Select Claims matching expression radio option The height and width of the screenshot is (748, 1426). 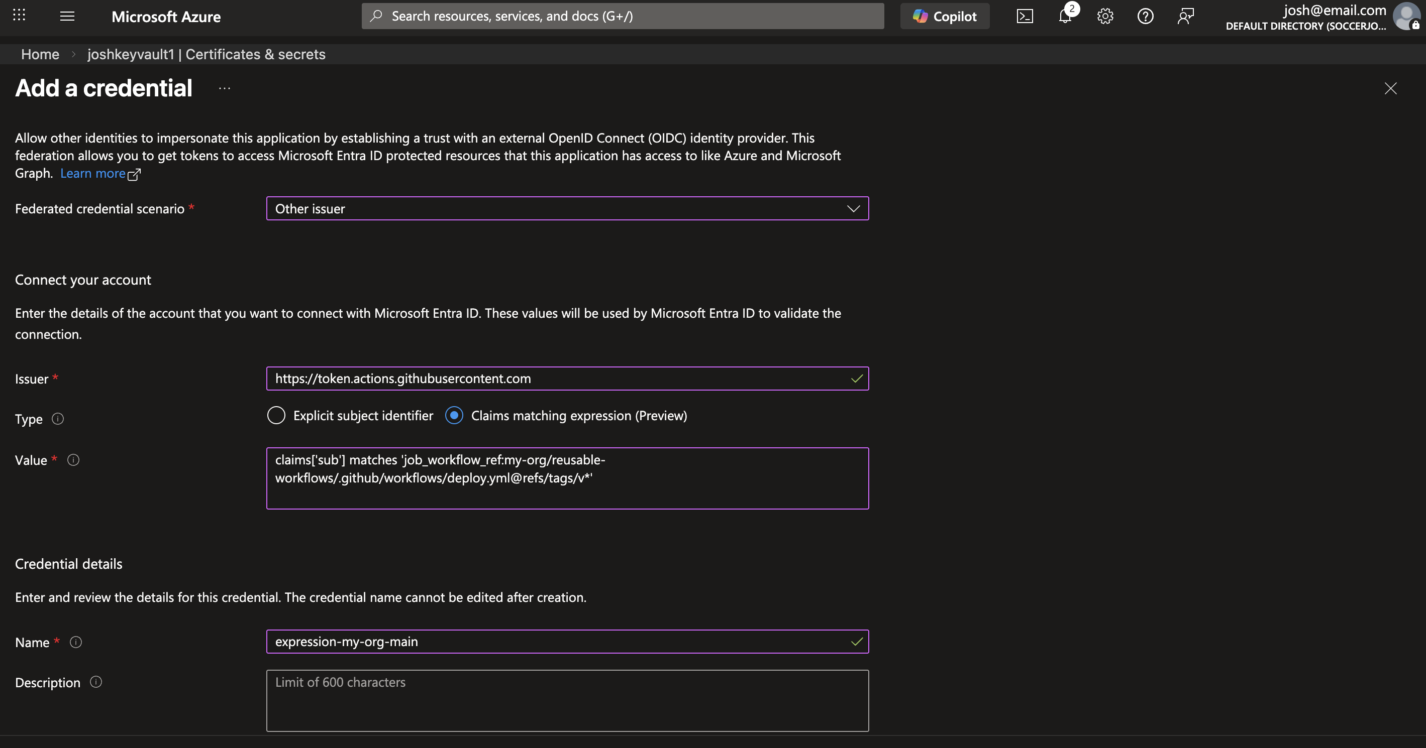454,416
